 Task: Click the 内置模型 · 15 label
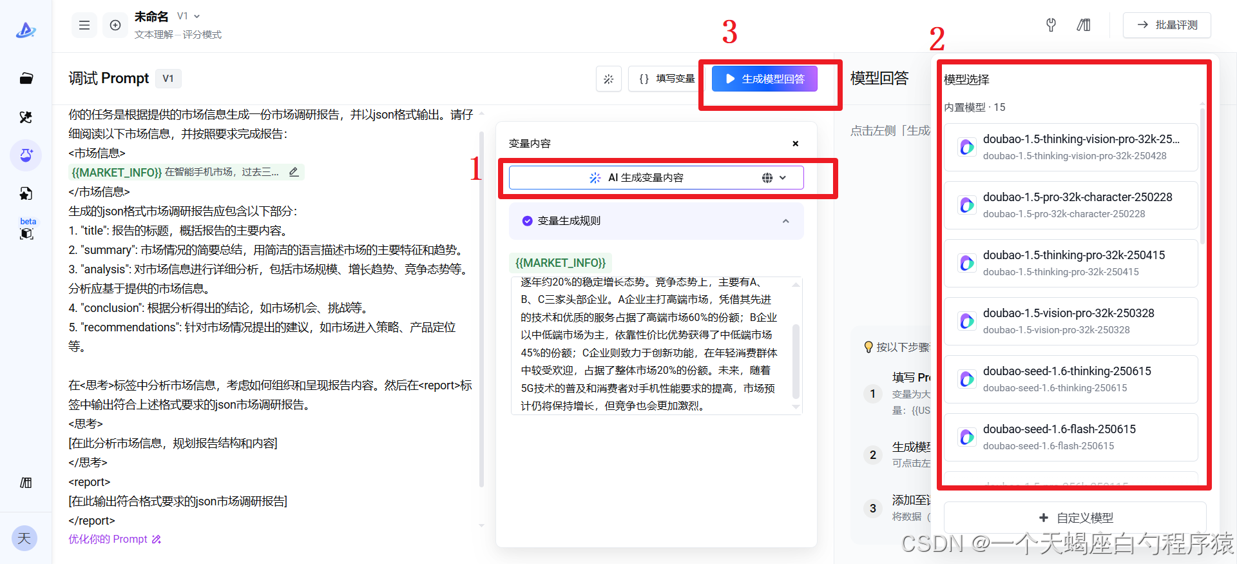974,108
